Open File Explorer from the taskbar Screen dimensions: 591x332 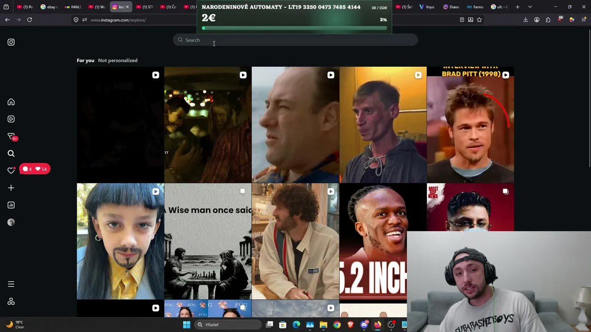[x=323, y=325]
